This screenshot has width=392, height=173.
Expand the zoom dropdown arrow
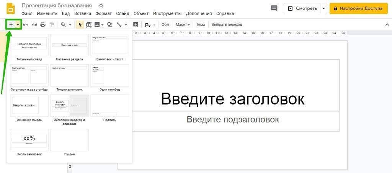70,25
